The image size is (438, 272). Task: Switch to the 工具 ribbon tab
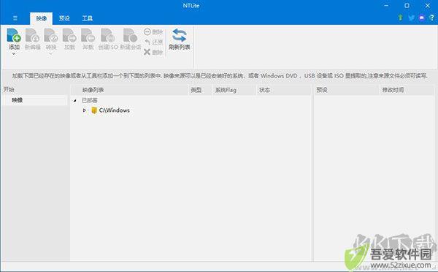[87, 18]
